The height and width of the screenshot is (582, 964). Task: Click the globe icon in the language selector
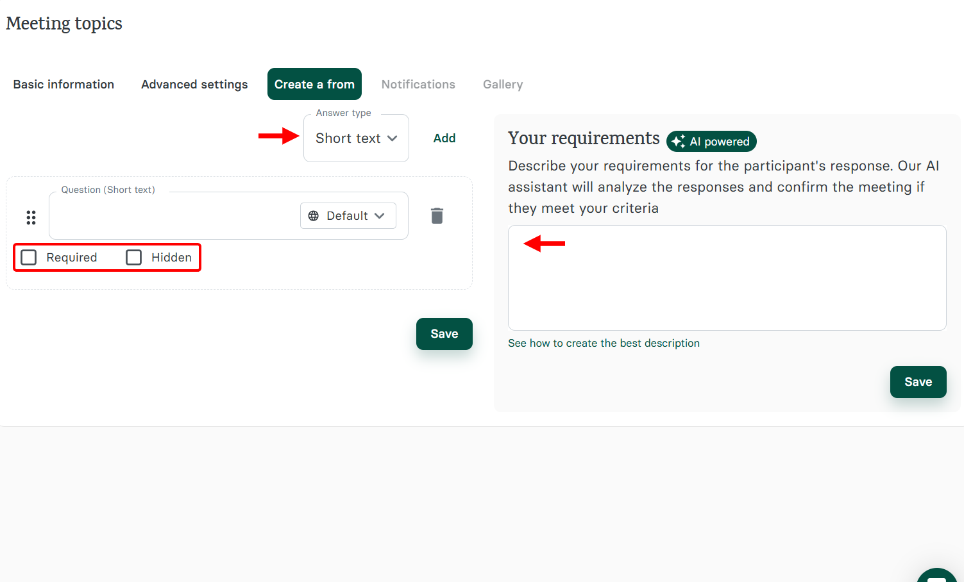[x=314, y=215]
